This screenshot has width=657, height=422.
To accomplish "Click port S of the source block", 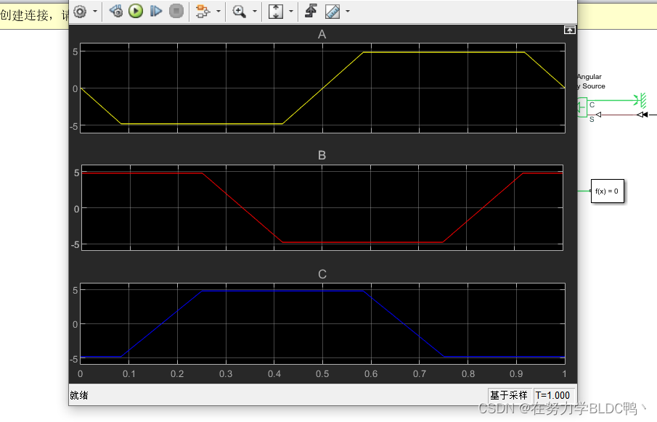I will coord(592,120).
